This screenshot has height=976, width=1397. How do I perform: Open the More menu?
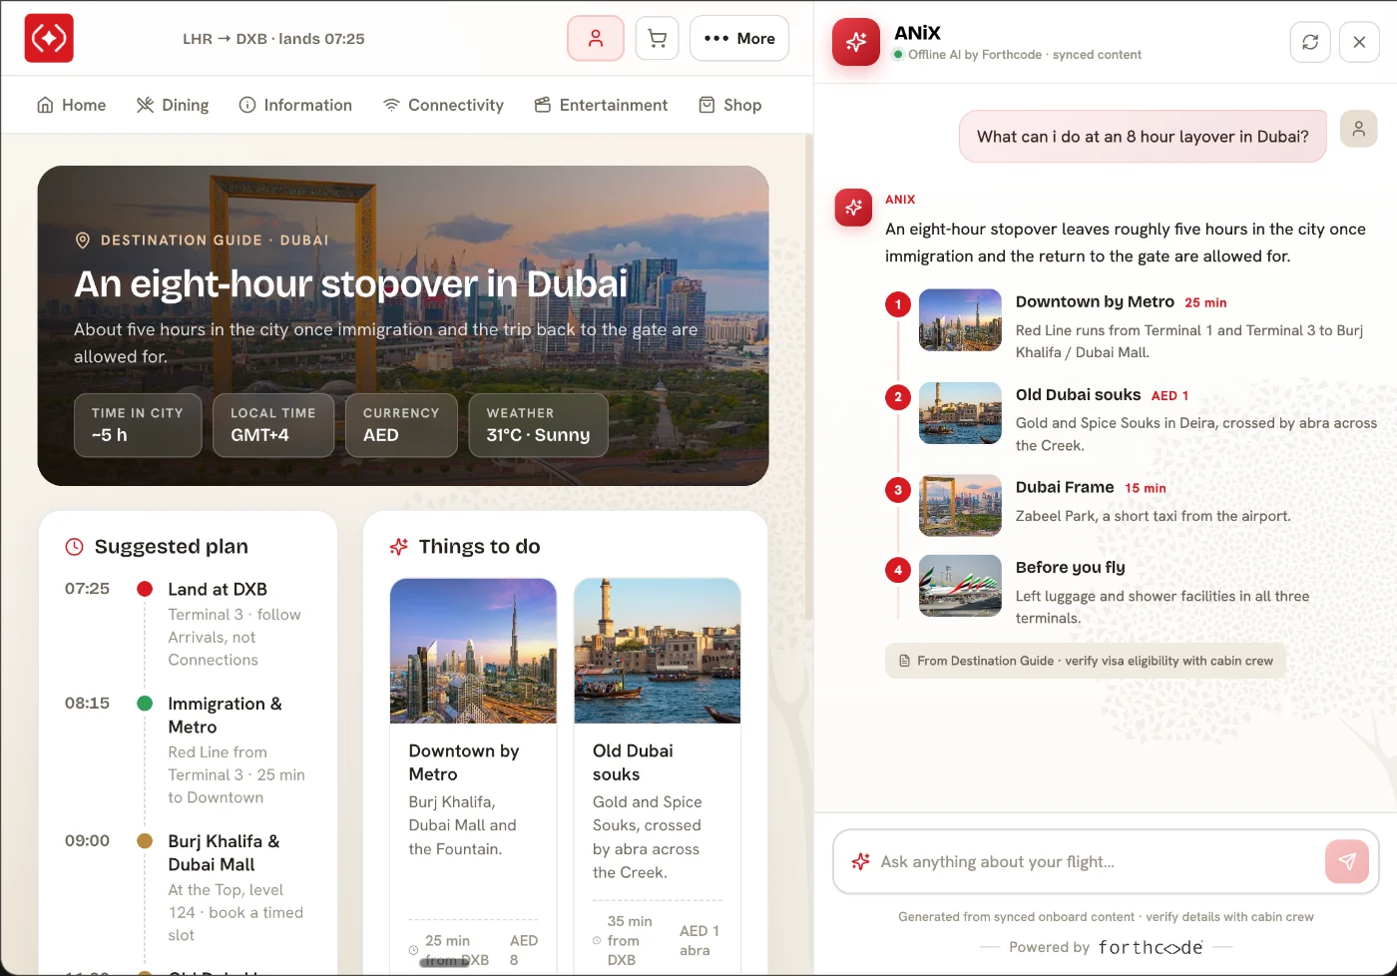pyautogui.click(x=739, y=39)
